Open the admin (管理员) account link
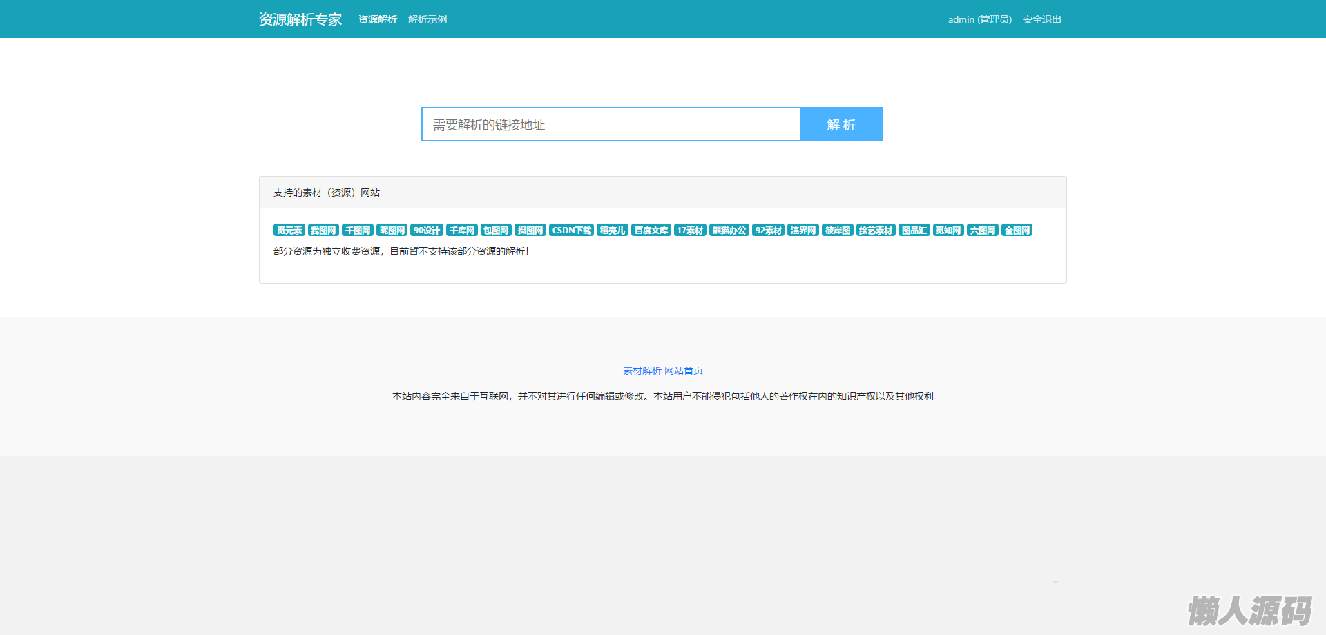The width and height of the screenshot is (1326, 635). pos(979,19)
